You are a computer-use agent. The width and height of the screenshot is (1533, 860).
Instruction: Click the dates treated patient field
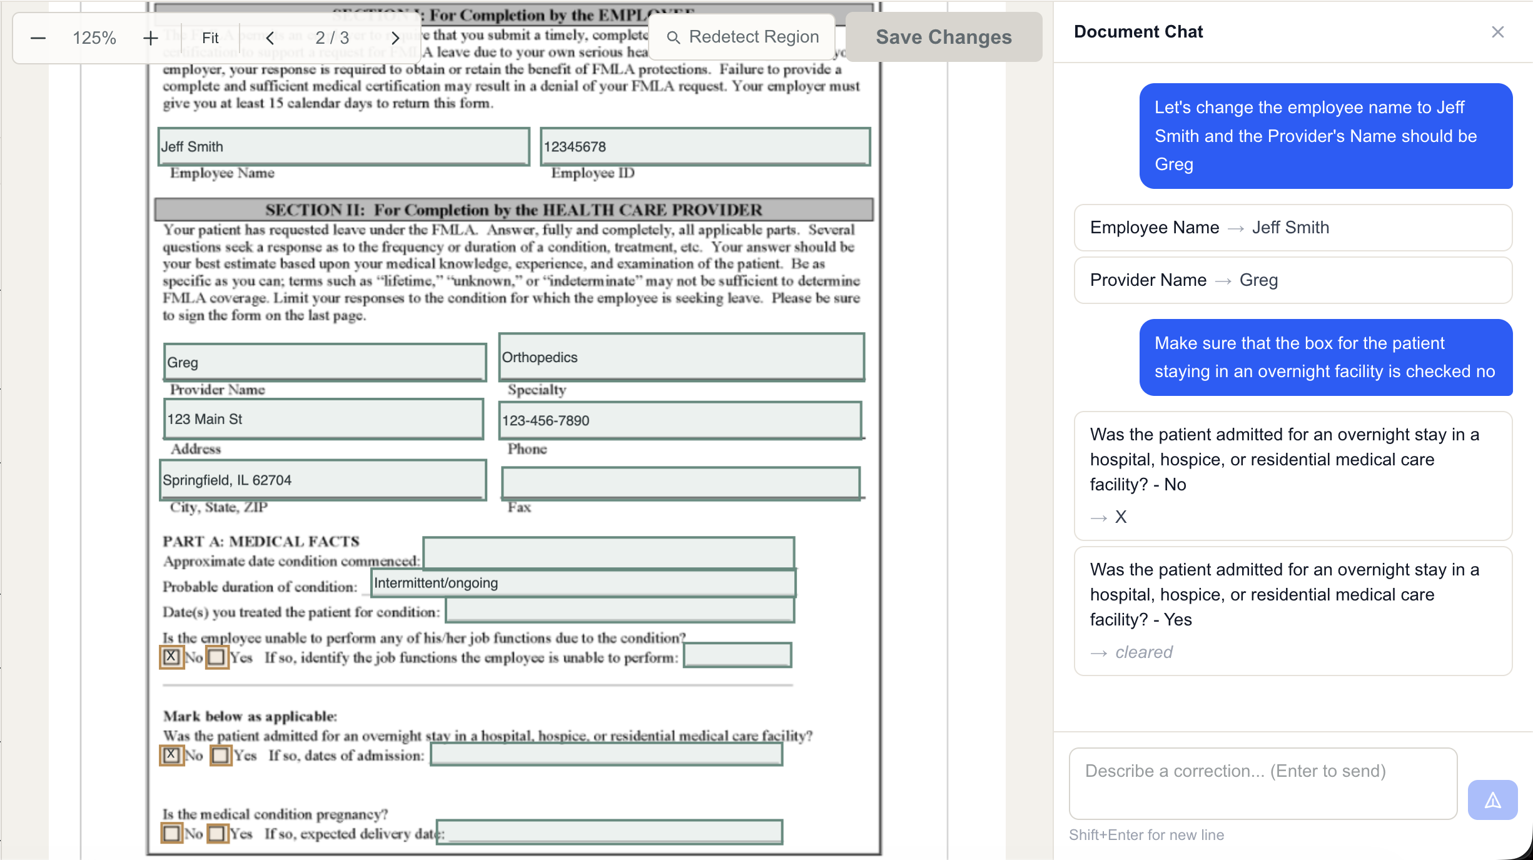point(620,610)
